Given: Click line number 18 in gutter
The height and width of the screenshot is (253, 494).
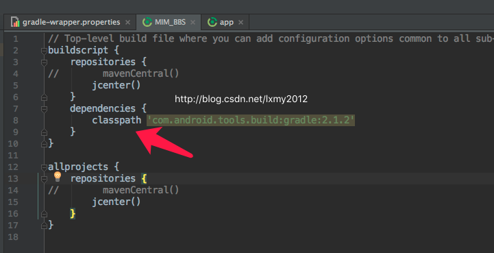Looking at the screenshot, I should (x=12, y=237).
